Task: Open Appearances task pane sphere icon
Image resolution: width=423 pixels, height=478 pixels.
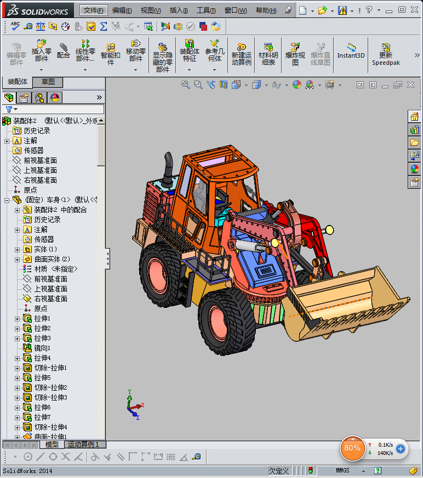Action: point(414,169)
